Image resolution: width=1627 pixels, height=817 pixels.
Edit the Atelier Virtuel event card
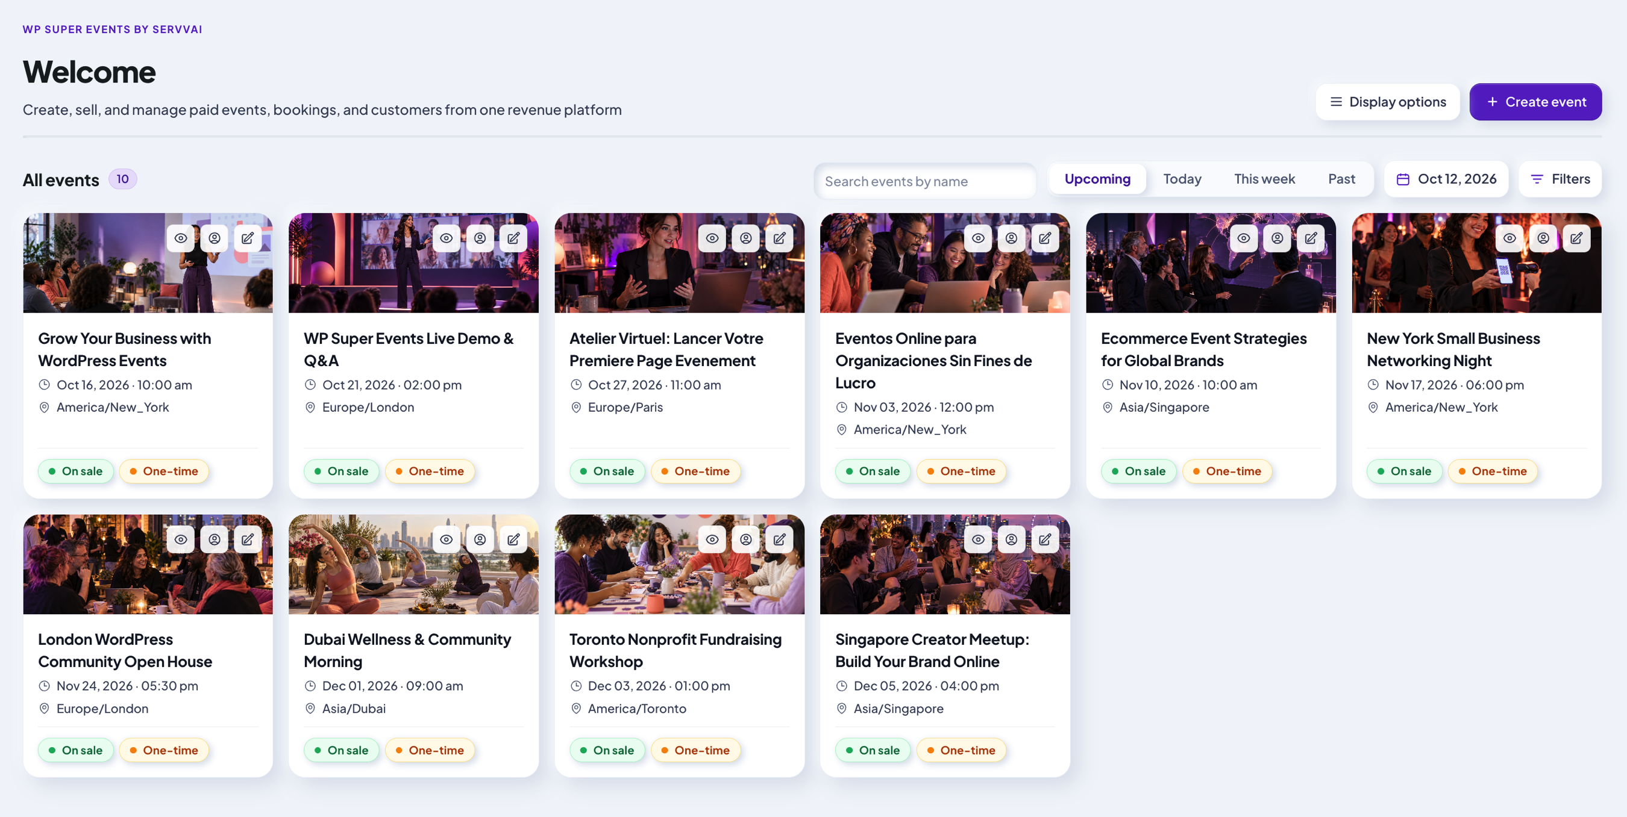[x=779, y=238]
